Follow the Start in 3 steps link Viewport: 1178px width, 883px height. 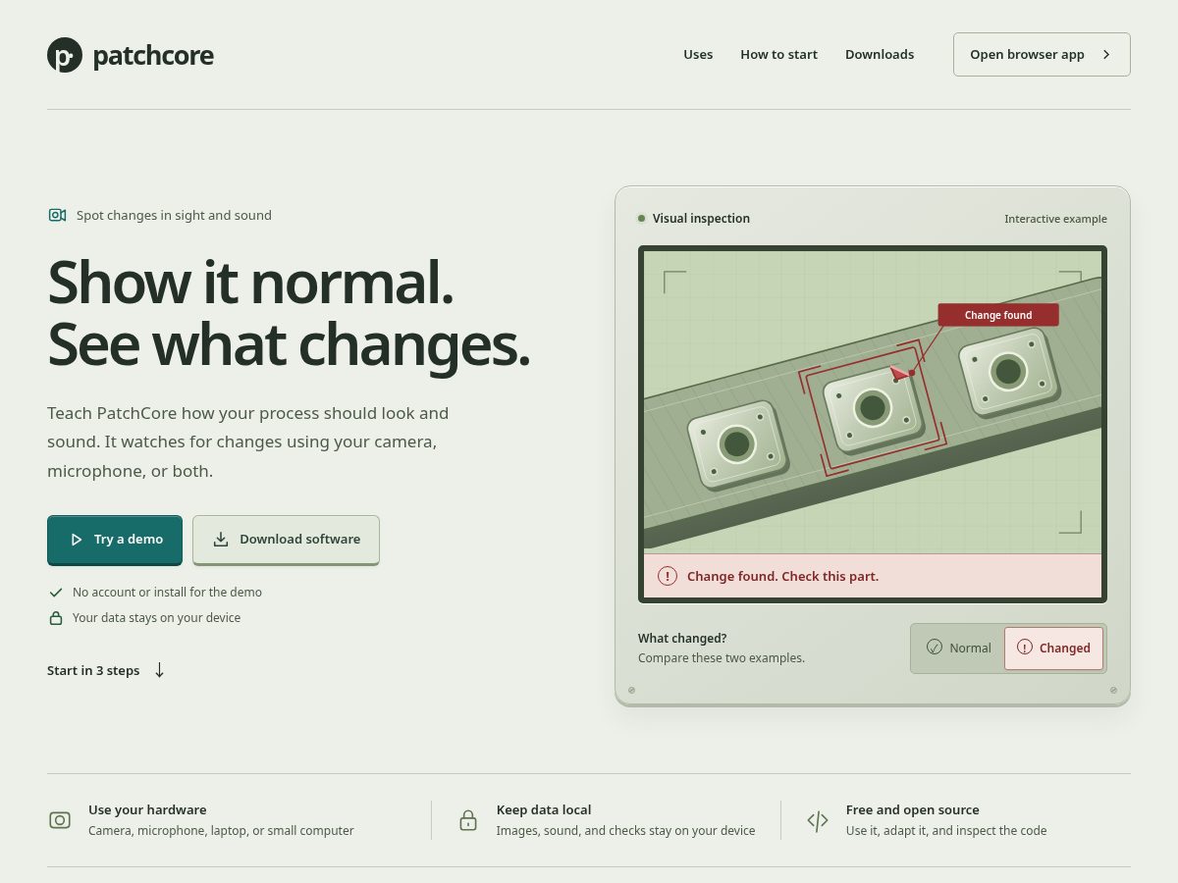click(106, 670)
